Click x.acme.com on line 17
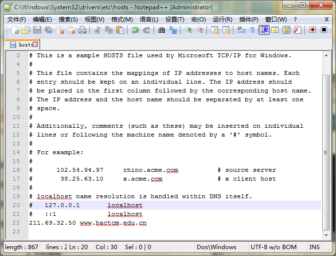The image size is (336, 256). pyautogui.click(x=143, y=179)
